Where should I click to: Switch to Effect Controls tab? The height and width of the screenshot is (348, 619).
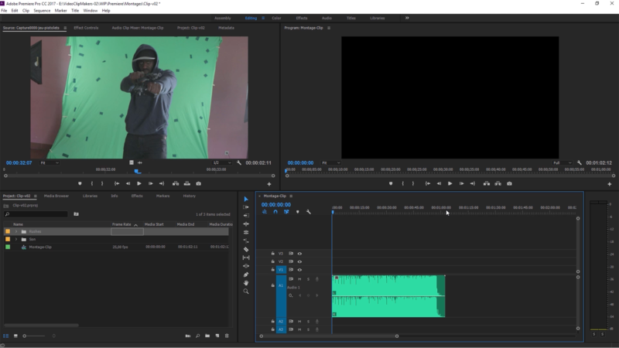86,28
